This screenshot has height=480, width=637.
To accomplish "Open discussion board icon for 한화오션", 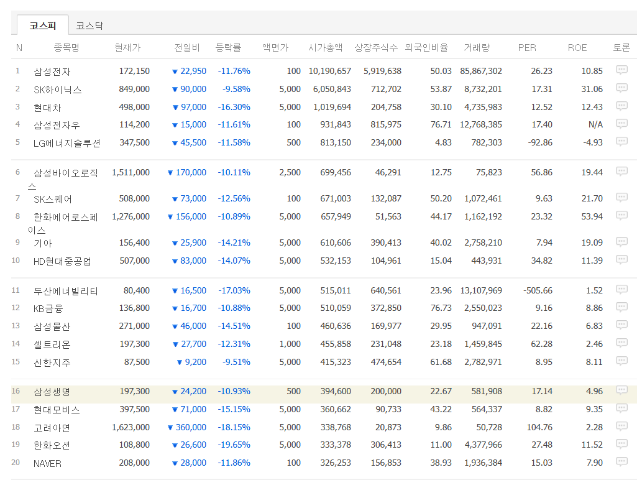I will [621, 444].
